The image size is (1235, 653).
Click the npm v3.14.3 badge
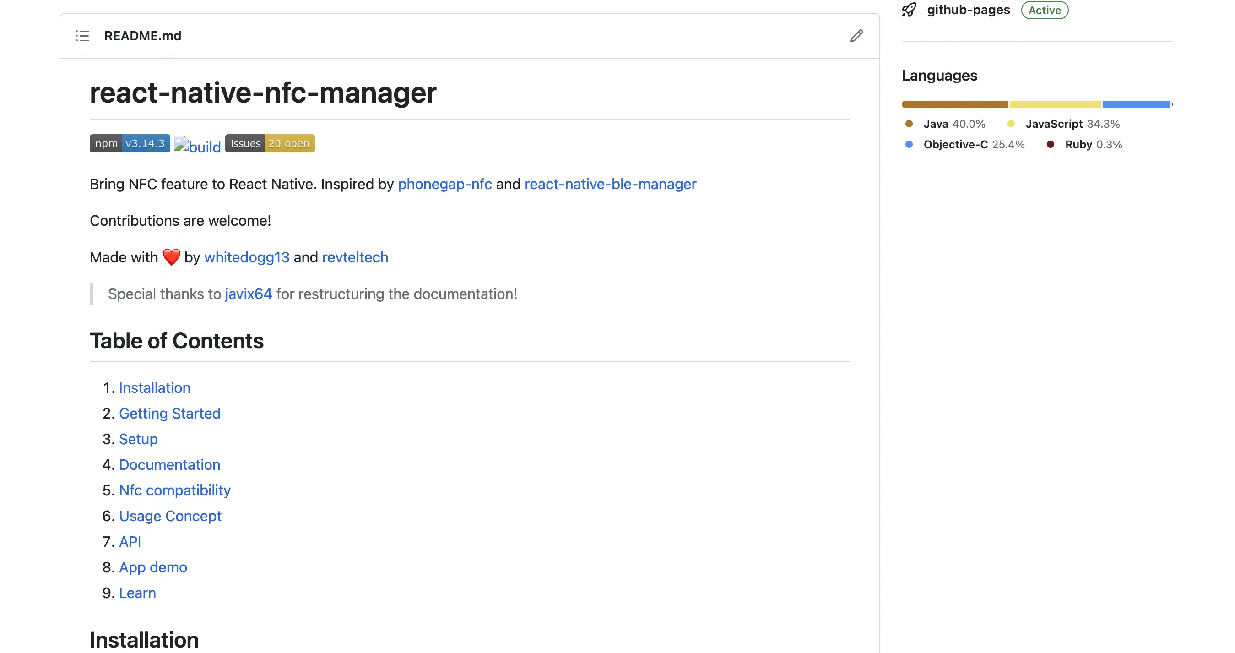130,143
